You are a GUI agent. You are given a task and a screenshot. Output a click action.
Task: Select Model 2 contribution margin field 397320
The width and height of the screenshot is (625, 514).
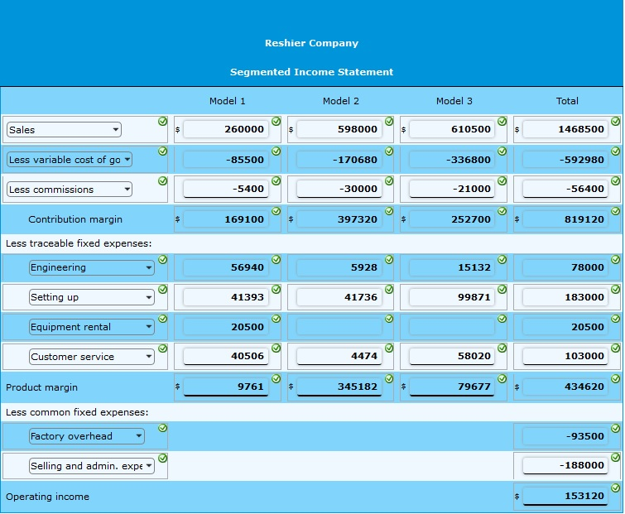tap(339, 219)
